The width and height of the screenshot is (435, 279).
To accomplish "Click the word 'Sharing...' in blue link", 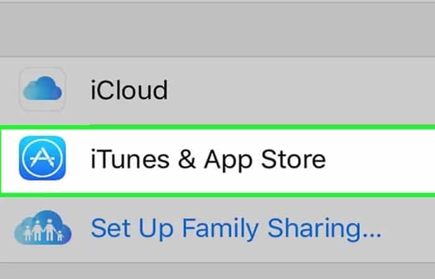I will (324, 230).
